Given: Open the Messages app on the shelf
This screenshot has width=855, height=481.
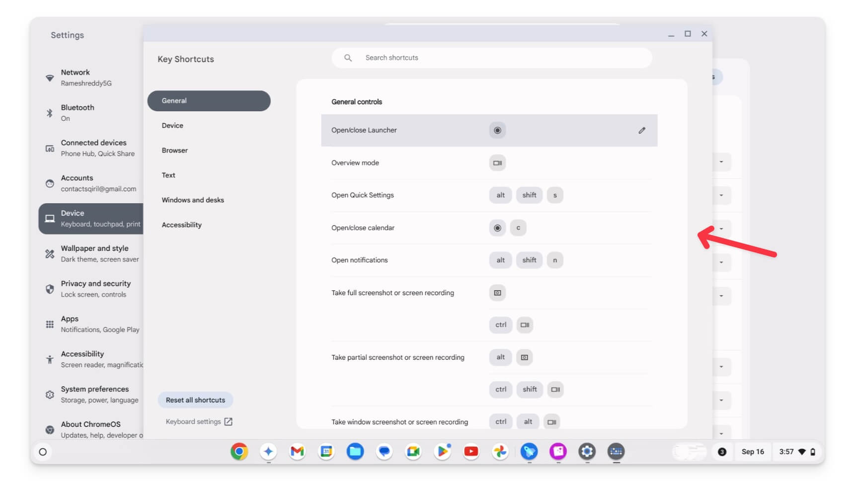Looking at the screenshot, I should pos(384,451).
